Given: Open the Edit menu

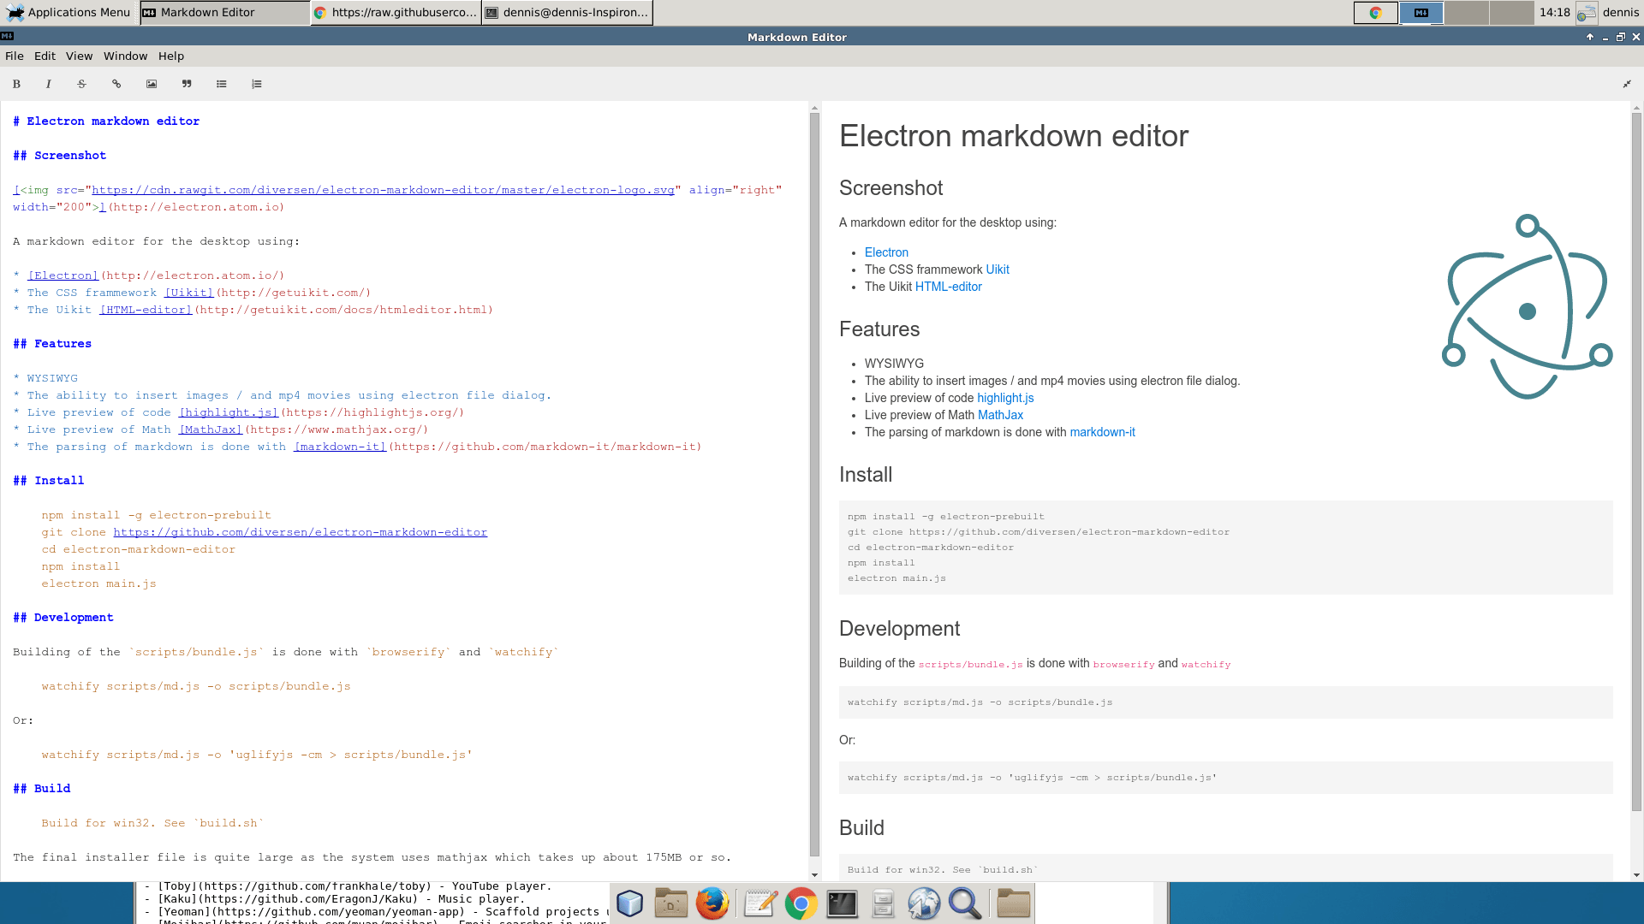Looking at the screenshot, I should click(45, 56).
